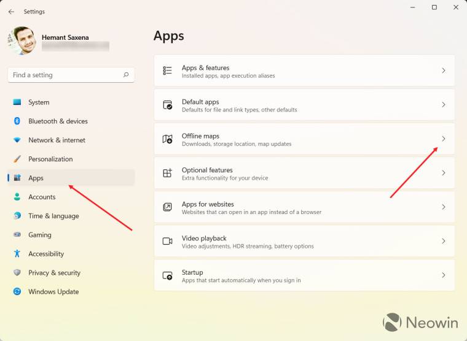
Task: Click the Offline maps icon
Action: pyautogui.click(x=167, y=139)
